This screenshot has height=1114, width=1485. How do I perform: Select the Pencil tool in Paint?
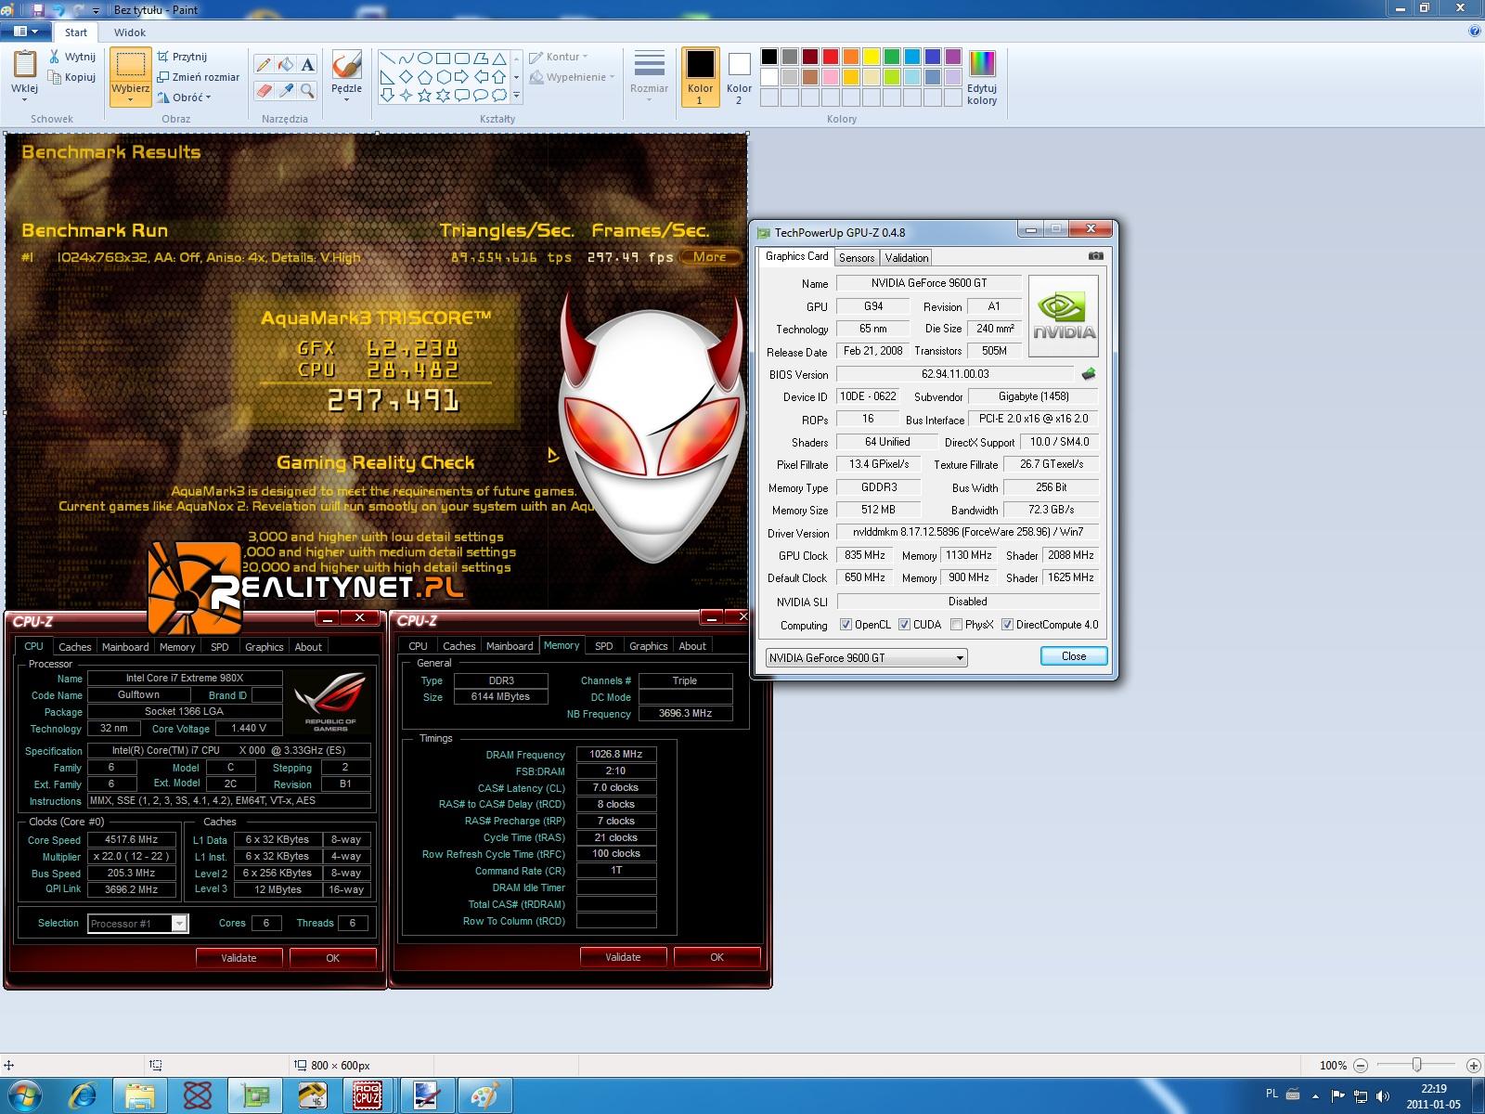[264, 65]
